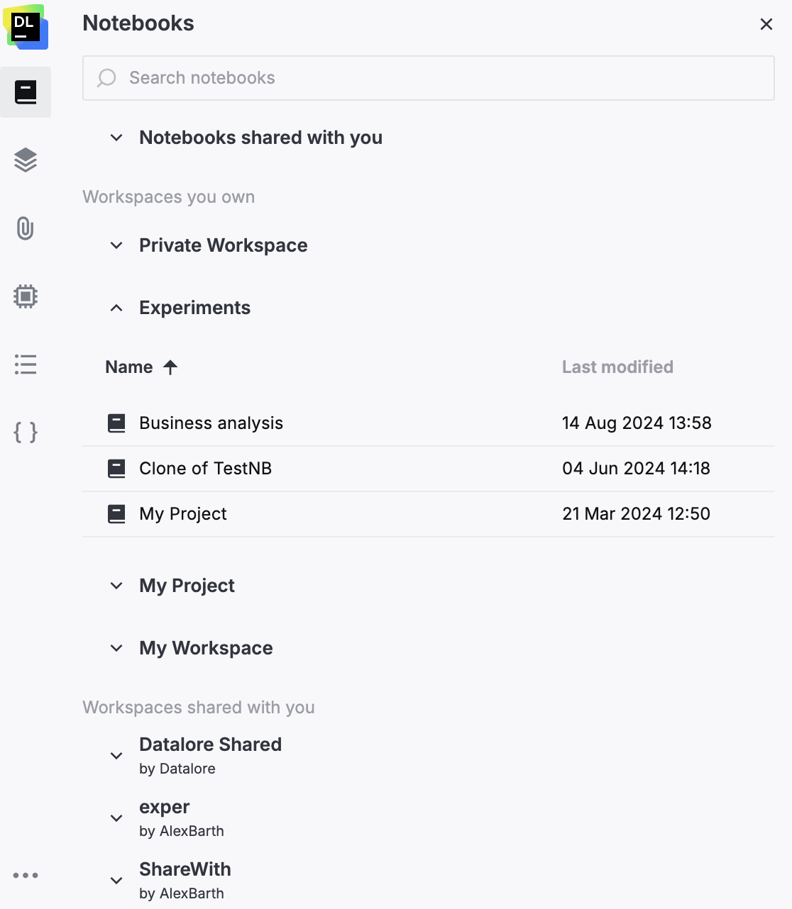Expand the ShareWith workspace by AlexBarth

tap(116, 880)
